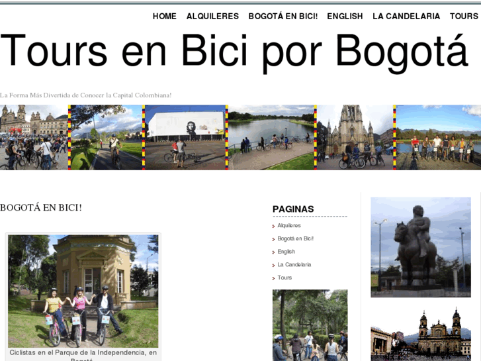Open the Parque de la Independencia cyclists photo
This screenshot has width=481, height=361.
83,291
